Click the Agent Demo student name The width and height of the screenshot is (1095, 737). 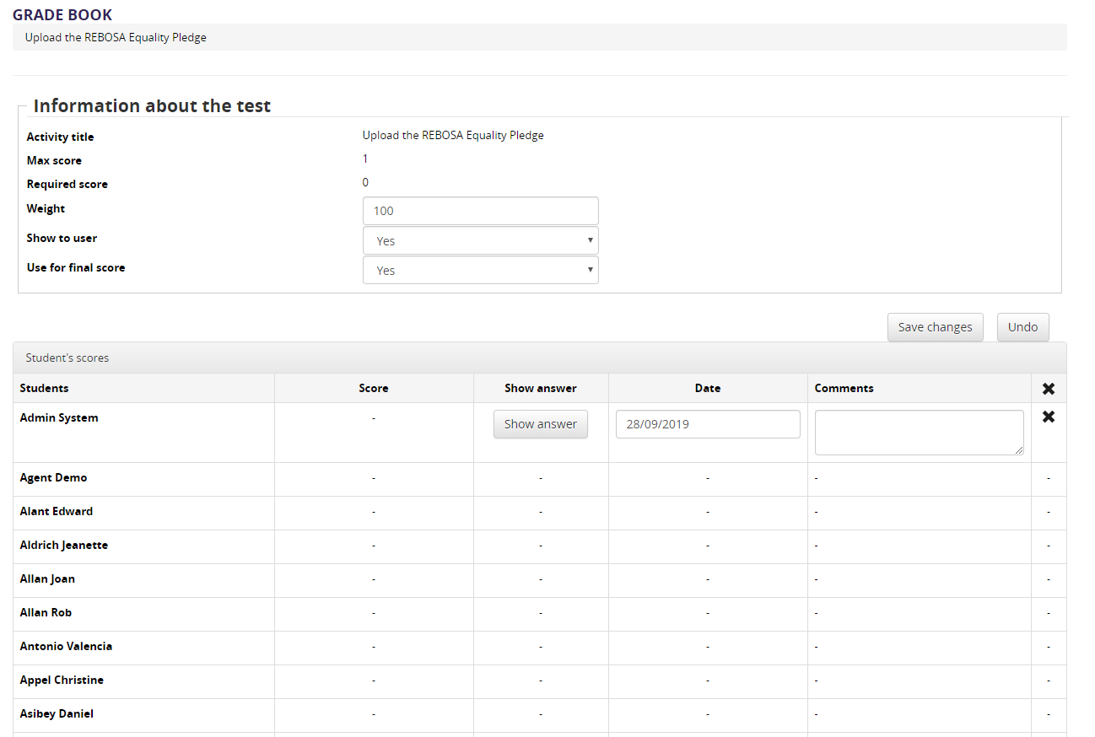pos(54,477)
